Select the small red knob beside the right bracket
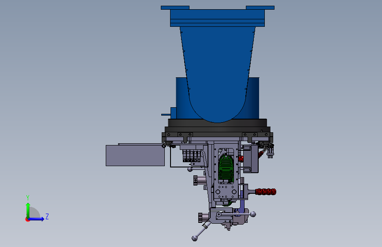This screenshot has height=247, width=382. point(241,159)
